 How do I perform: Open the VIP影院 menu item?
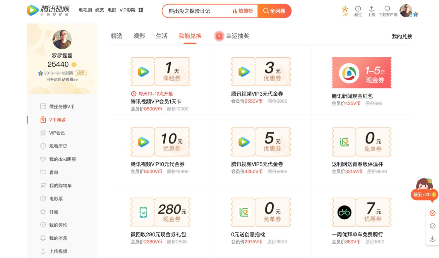(127, 10)
